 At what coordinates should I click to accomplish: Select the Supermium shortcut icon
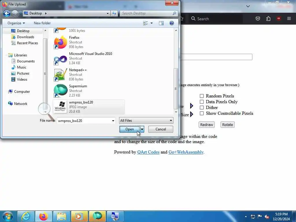(60, 91)
